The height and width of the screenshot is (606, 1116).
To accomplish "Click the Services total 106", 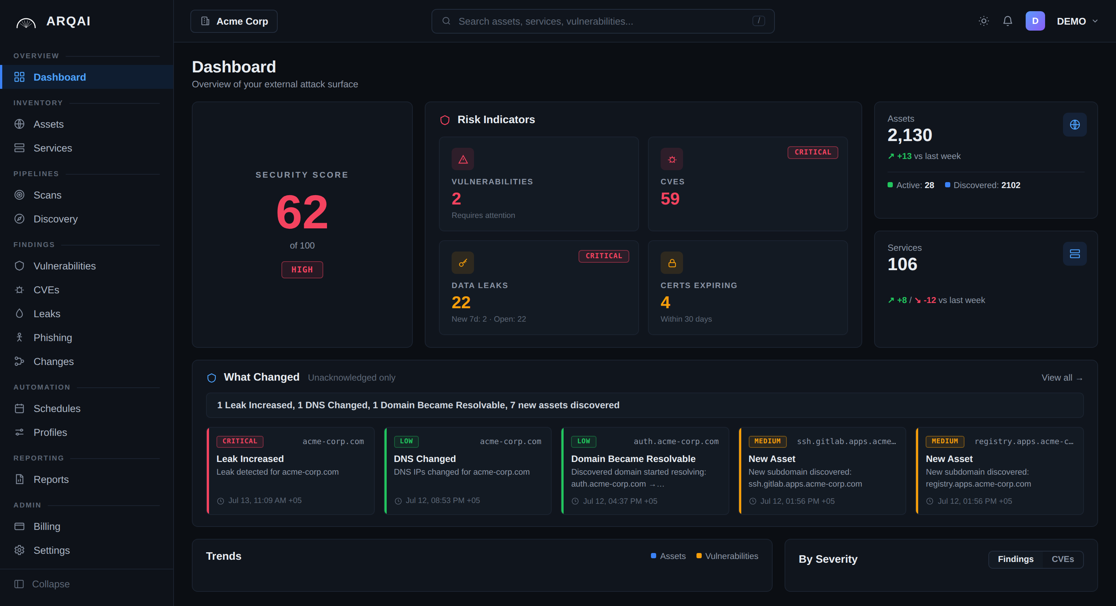I will [x=902, y=264].
